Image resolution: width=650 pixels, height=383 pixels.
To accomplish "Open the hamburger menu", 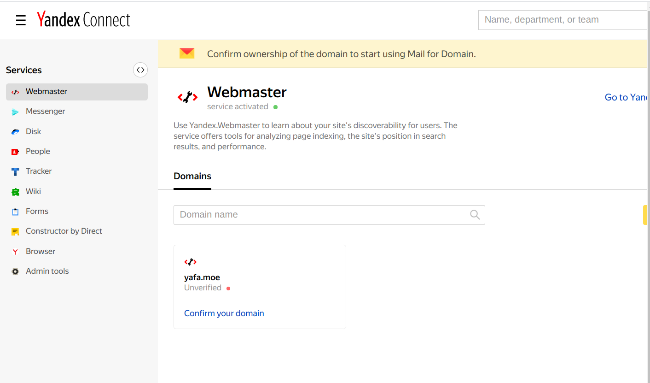I will [x=21, y=20].
